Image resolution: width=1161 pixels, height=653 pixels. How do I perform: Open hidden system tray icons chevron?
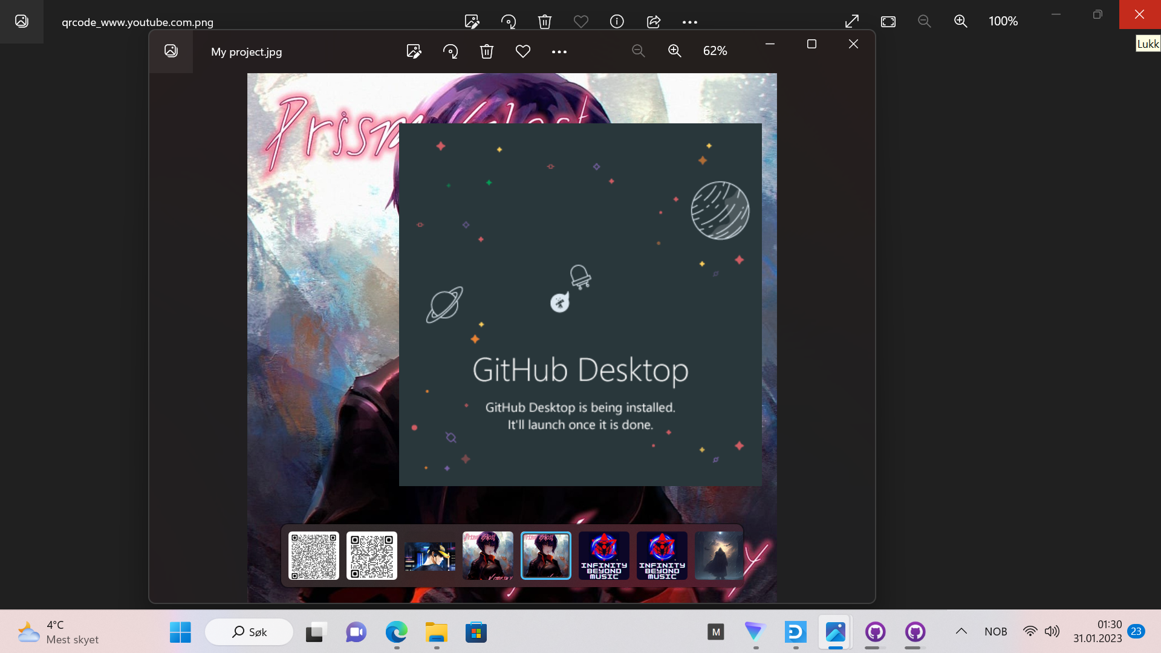click(961, 632)
